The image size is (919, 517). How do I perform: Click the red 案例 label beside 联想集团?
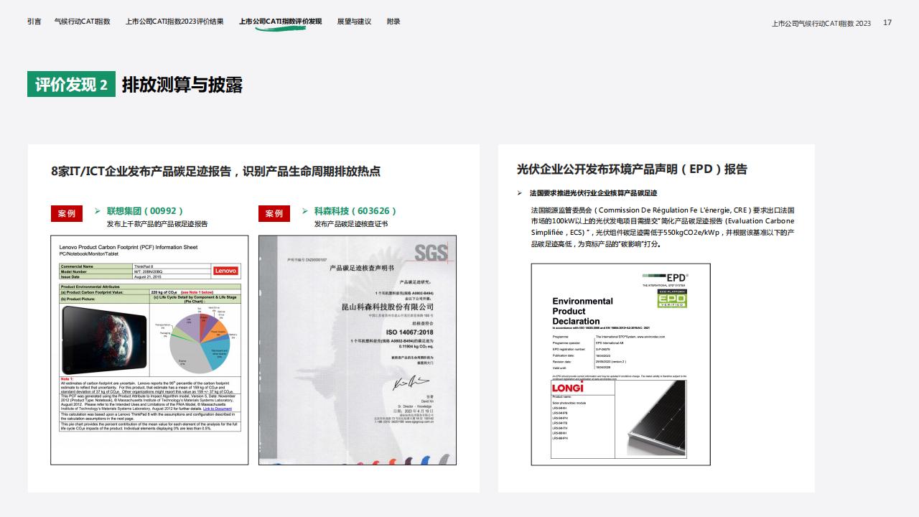pos(67,213)
